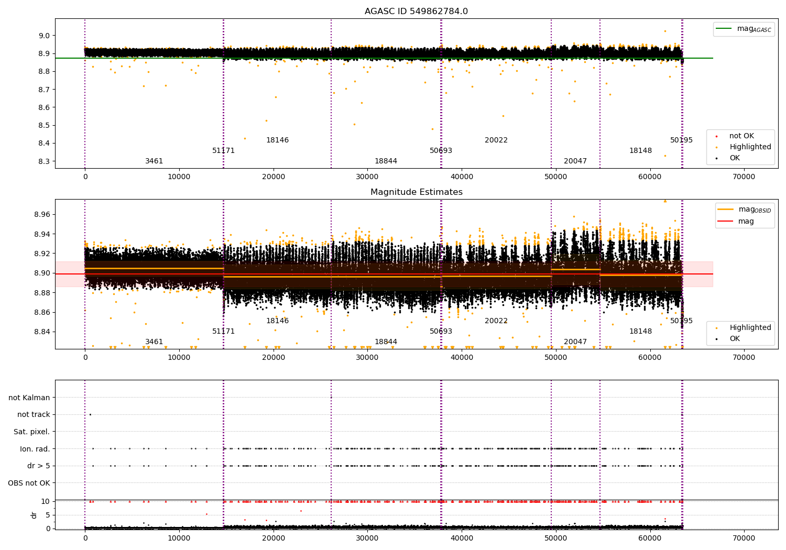Click the '8.96' y-axis tick label

[x=41, y=215]
